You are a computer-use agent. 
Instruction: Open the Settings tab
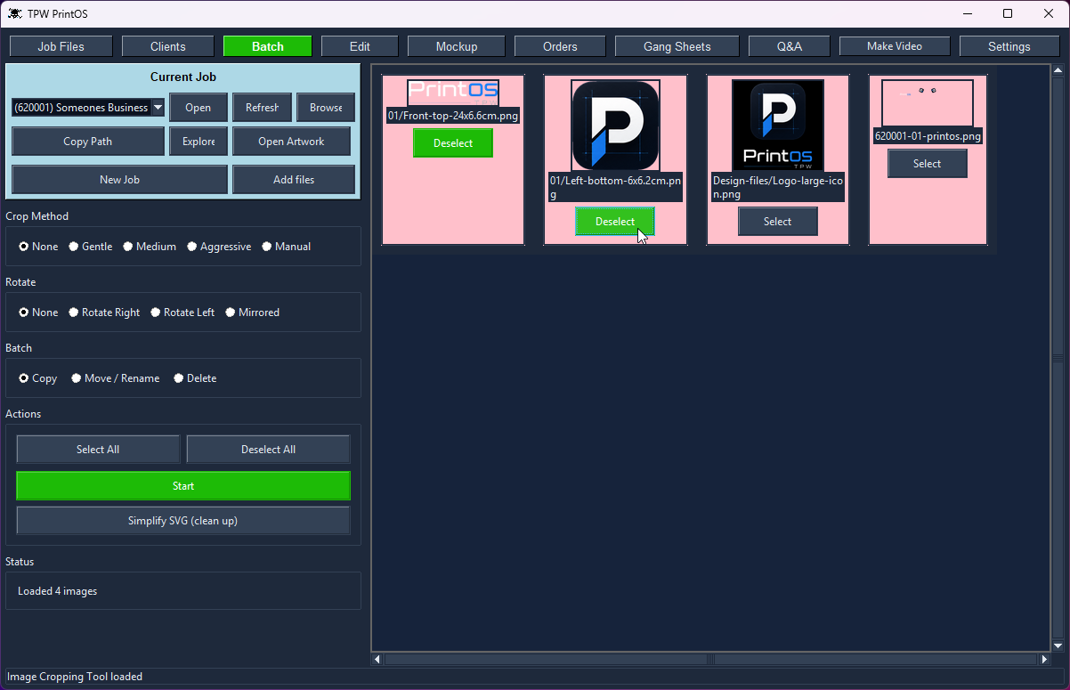pos(1009,46)
